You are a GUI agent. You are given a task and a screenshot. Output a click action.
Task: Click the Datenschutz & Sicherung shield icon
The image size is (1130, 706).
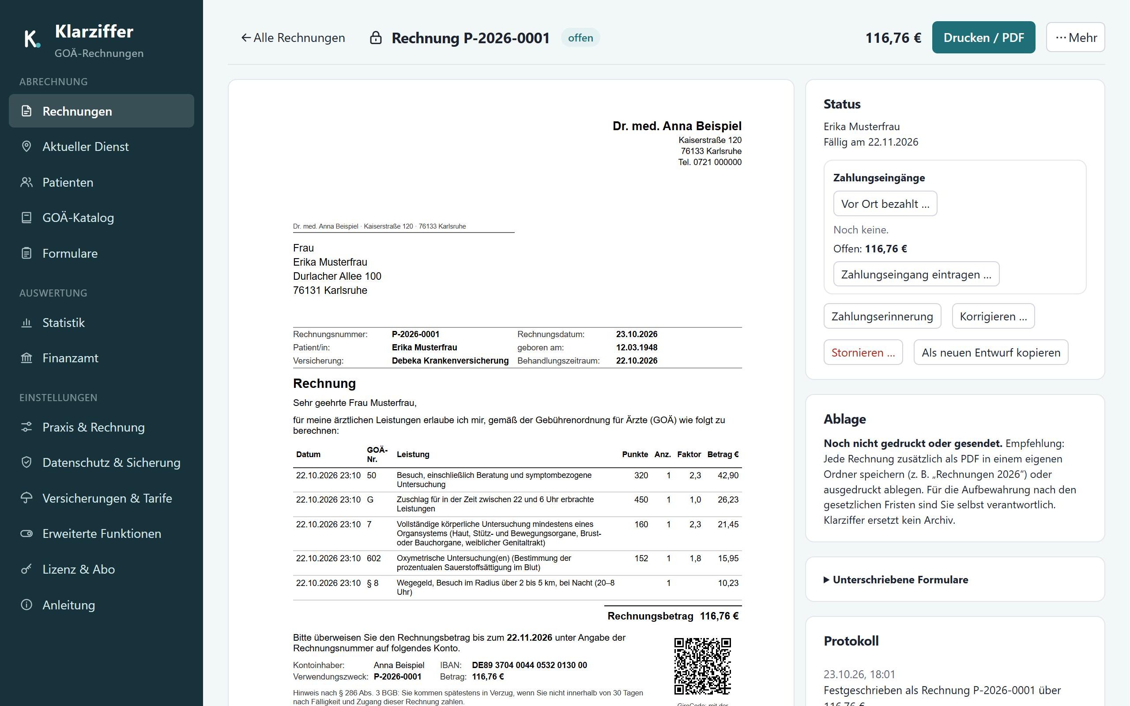26,462
